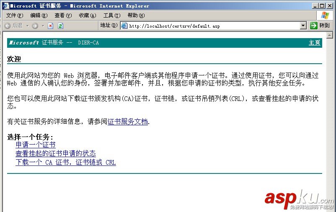Click the green Refresh page icon

(61, 26)
